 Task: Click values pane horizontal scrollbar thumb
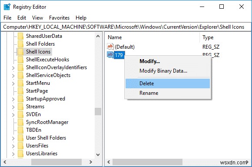coord(147,162)
